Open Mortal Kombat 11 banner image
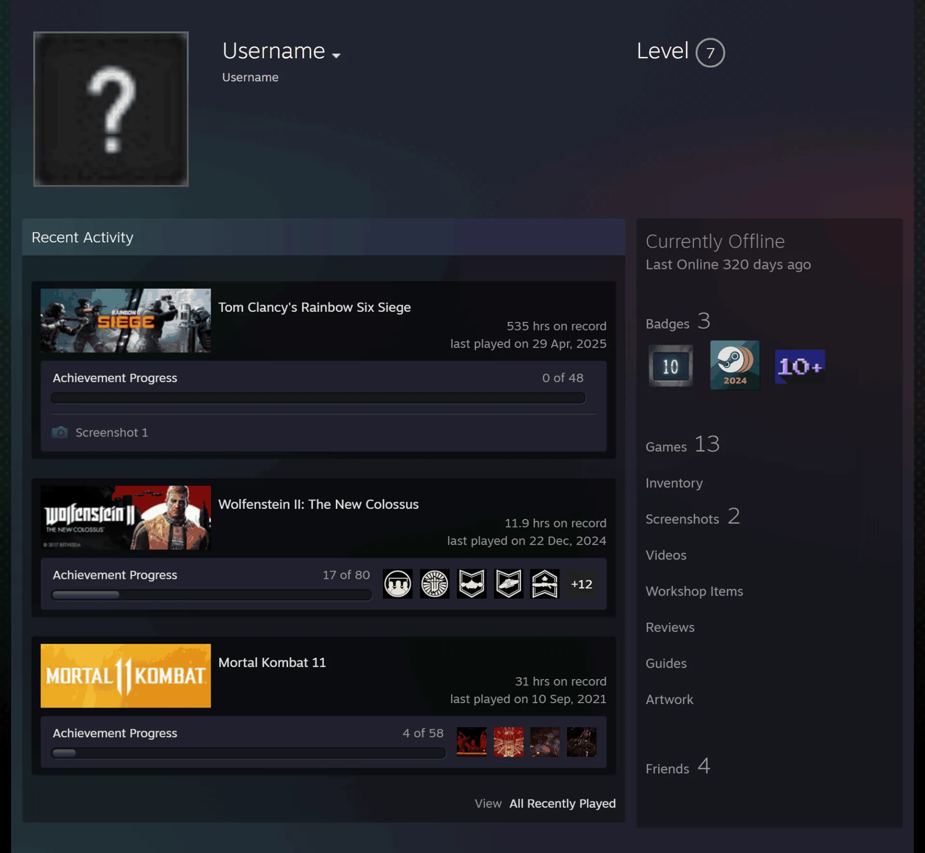Image resolution: width=925 pixels, height=853 pixels. (126, 676)
